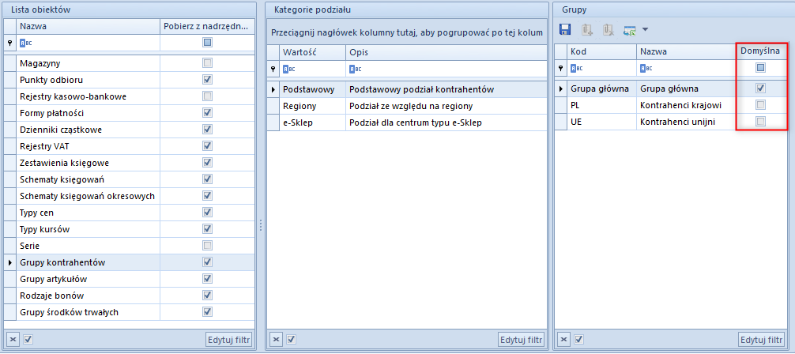This screenshot has width=795, height=354.
Task: Click Edytuj filtr in Lista obiektów
Action: [228, 340]
